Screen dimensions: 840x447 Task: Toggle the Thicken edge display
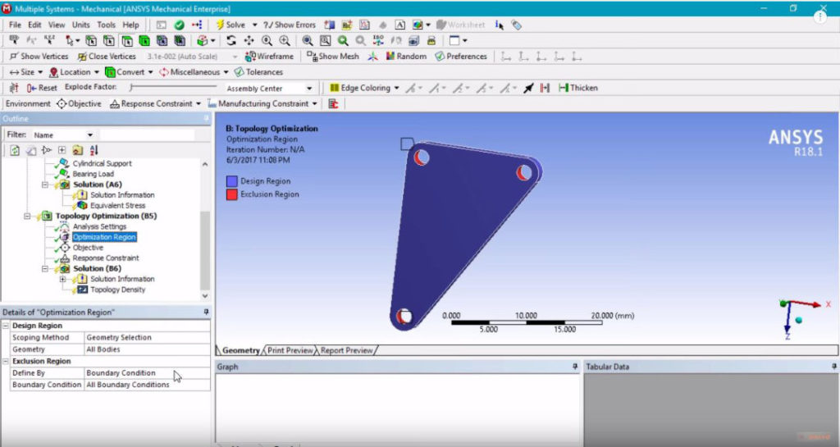coord(578,88)
